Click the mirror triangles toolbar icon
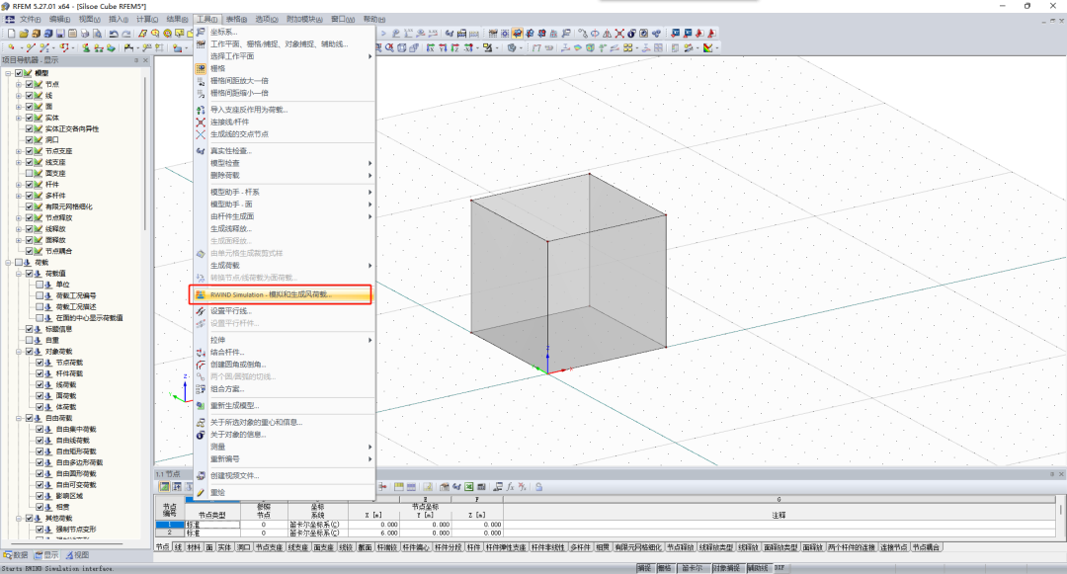1067x574 pixels. tap(607, 33)
